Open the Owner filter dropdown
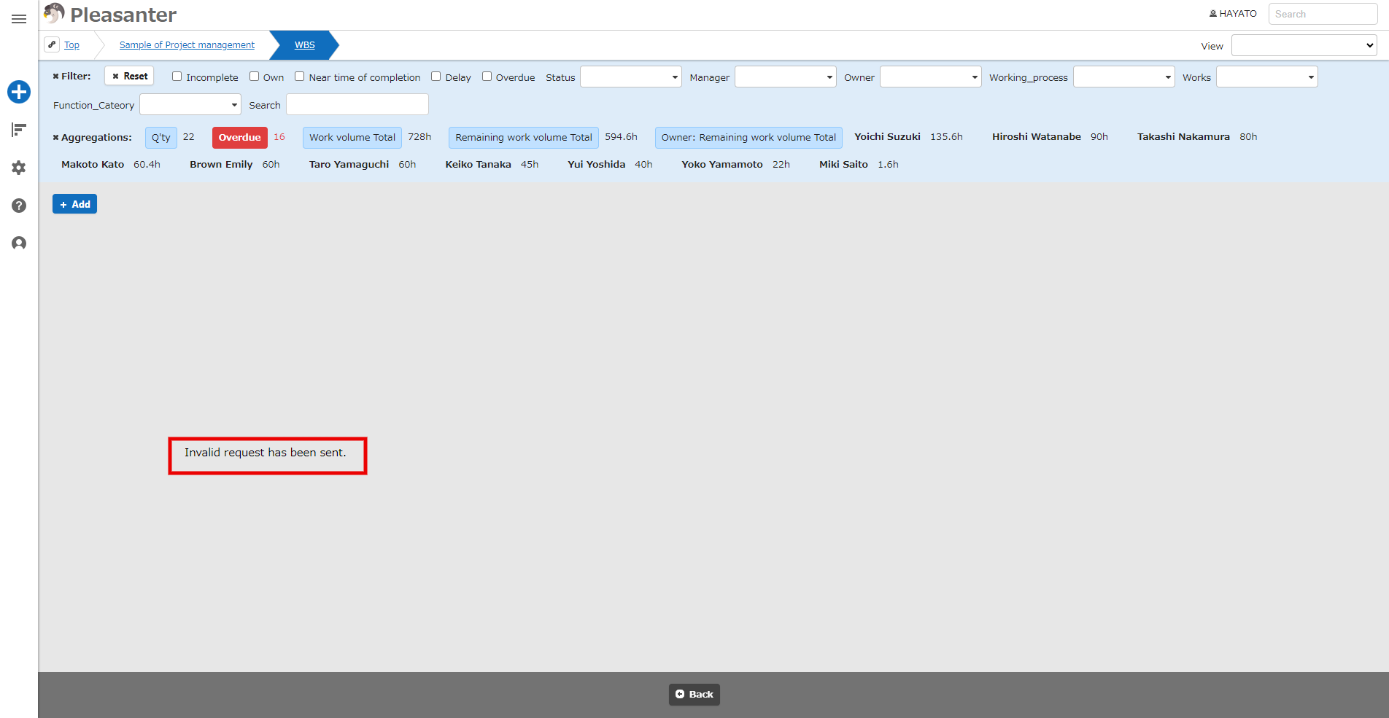1389x718 pixels. pos(930,77)
